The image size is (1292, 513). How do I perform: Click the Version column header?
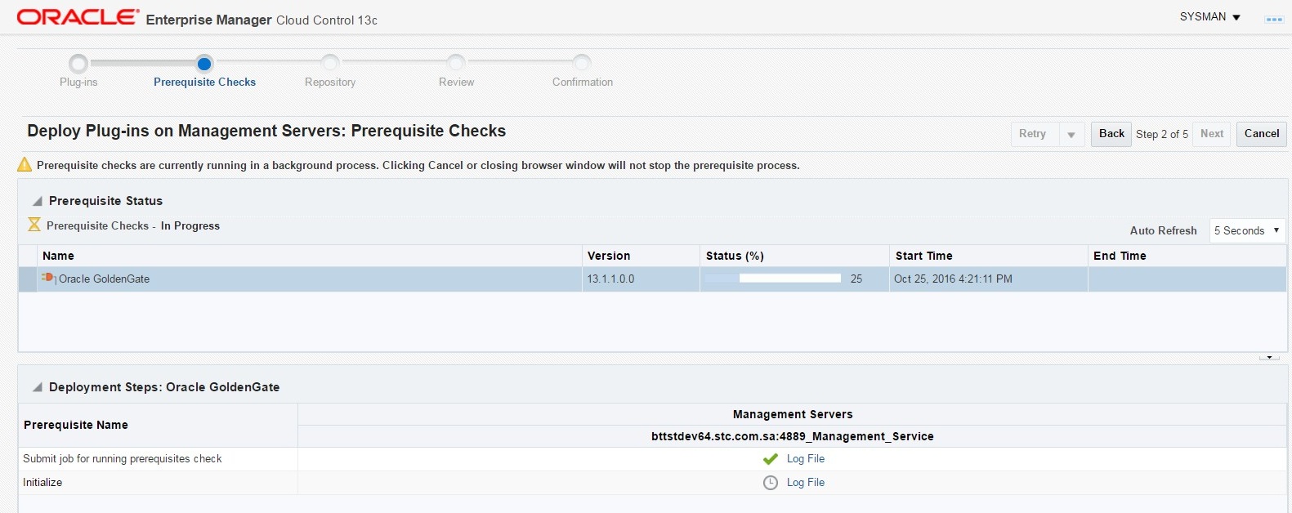641,256
